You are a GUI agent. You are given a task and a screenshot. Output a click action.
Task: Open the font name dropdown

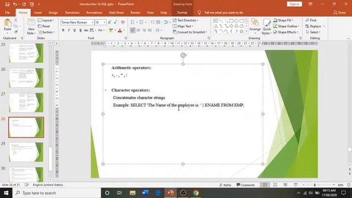coord(92,22)
